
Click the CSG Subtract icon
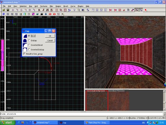tap(57, 10)
